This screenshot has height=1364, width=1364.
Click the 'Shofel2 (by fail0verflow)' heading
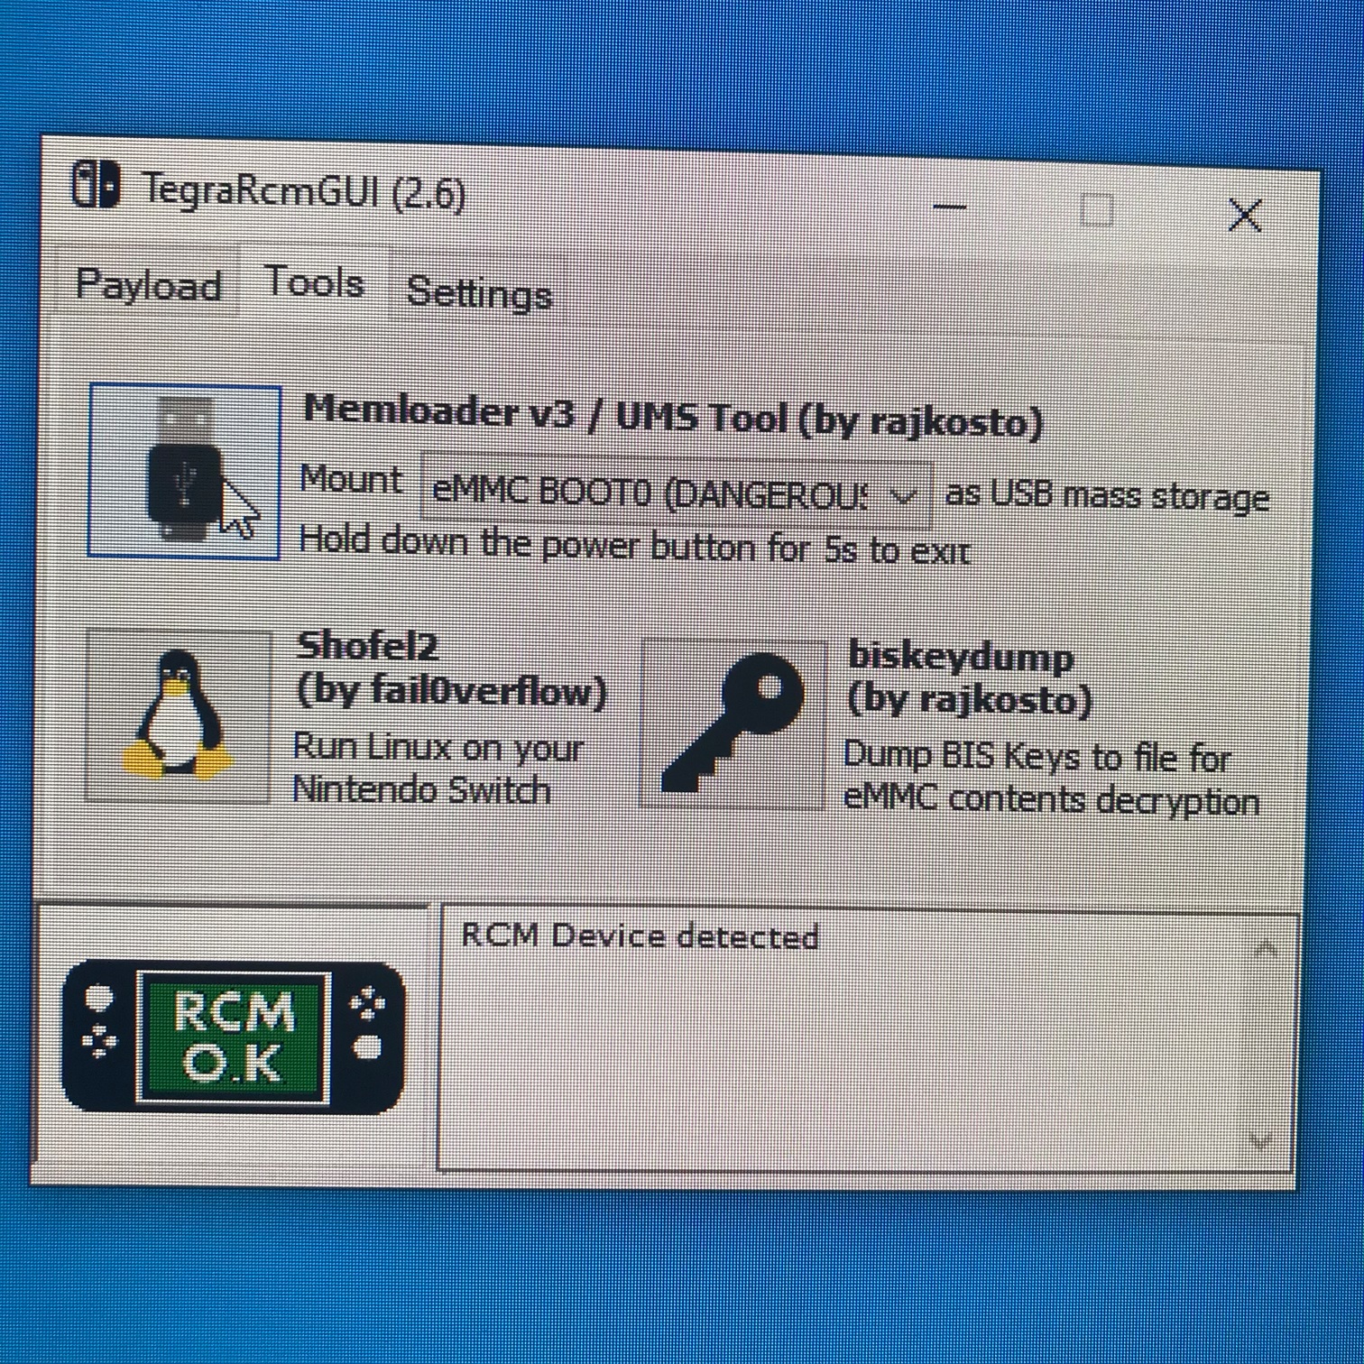click(451, 669)
